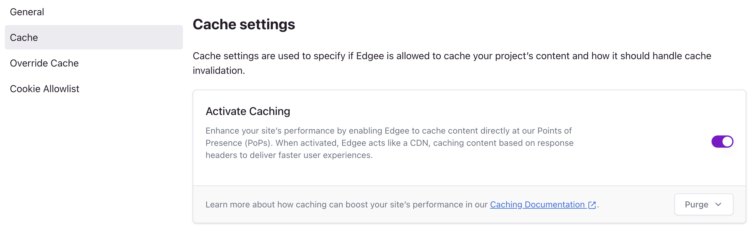Image resolution: width=753 pixels, height=230 pixels.
Task: Click the highlighted Cache sidebar entry
Action: pos(93,37)
